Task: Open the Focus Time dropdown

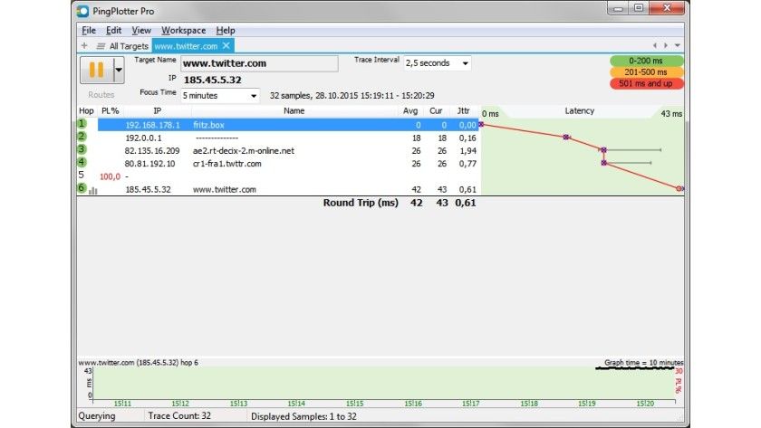Action: click(x=220, y=96)
